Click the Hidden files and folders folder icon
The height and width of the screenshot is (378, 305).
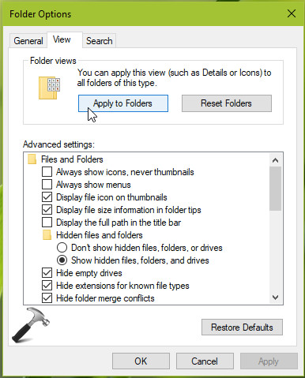(x=47, y=235)
